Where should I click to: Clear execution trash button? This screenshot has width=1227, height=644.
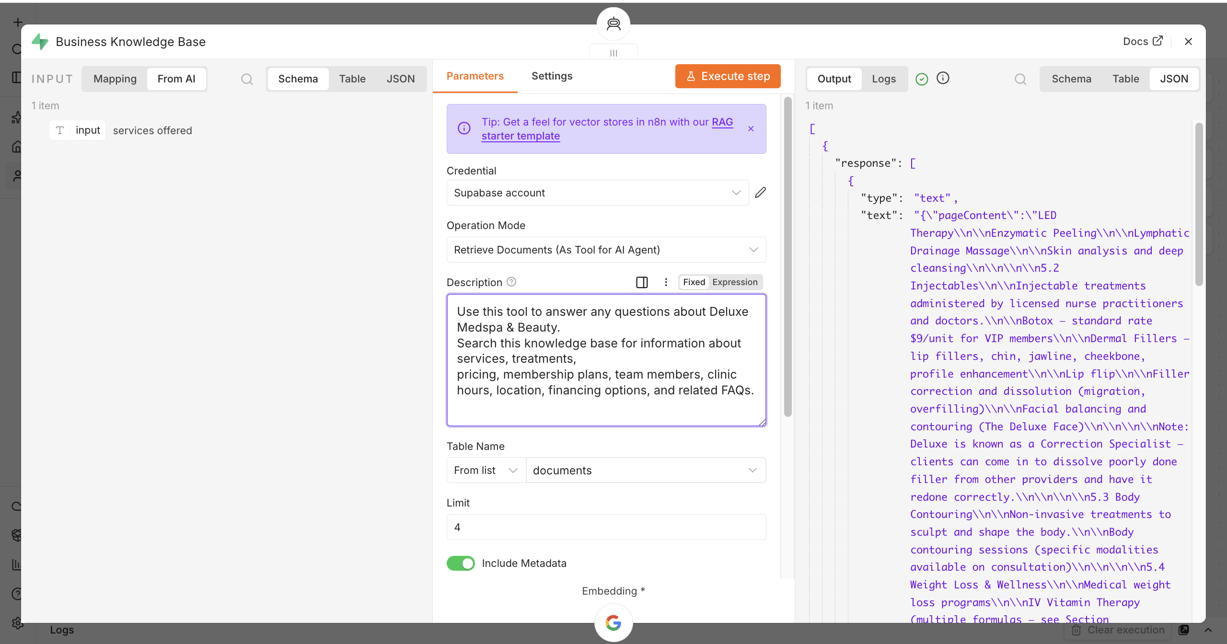pos(1117,630)
